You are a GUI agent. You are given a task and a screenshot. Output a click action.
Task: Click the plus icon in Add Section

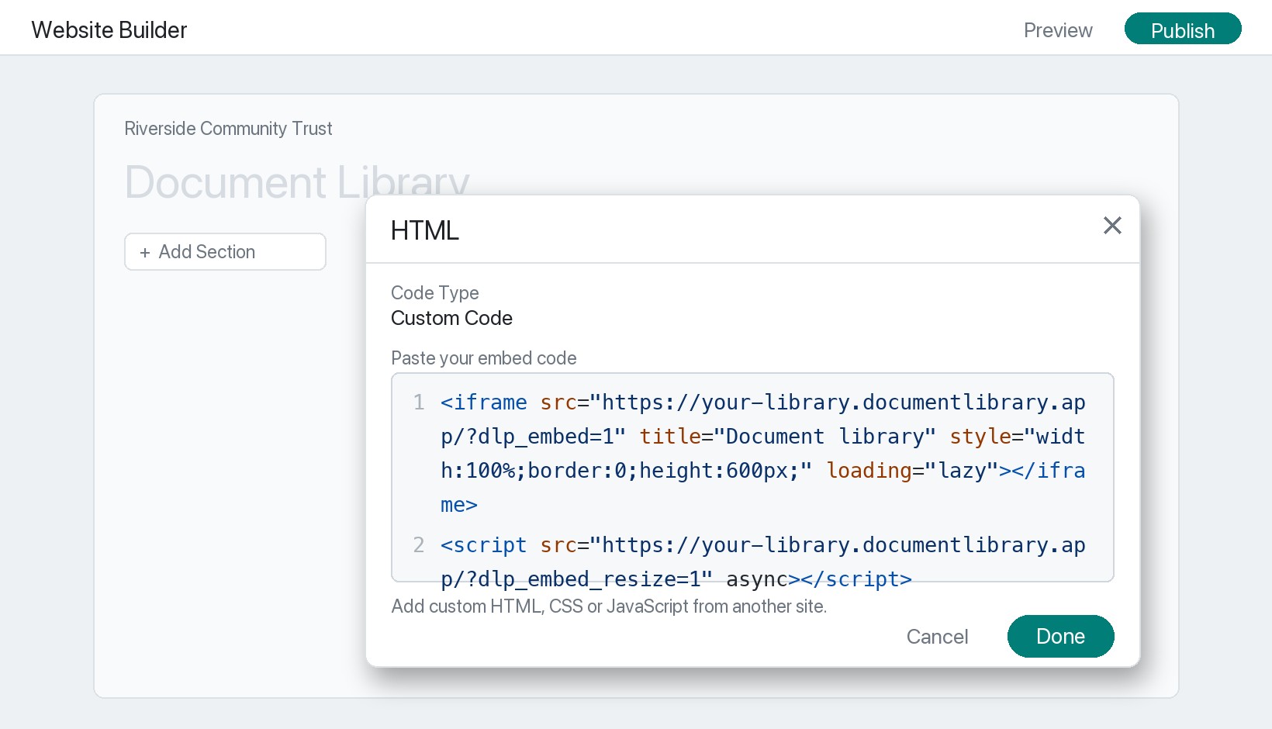click(x=145, y=253)
